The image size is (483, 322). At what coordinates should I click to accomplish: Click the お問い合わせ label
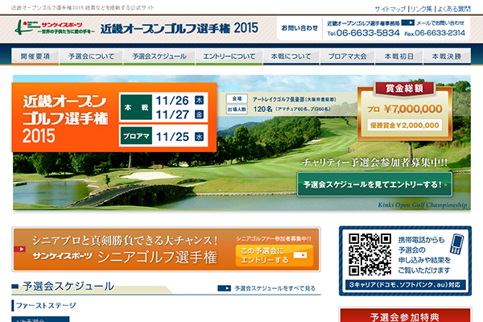click(299, 28)
